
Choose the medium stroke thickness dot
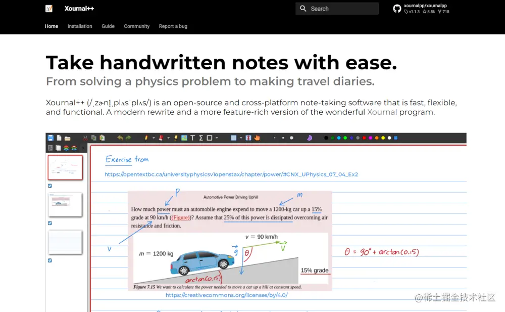(283, 138)
